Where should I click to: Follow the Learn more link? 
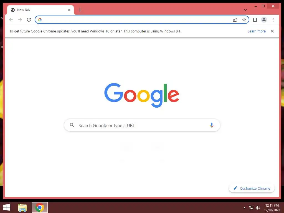[x=257, y=31]
